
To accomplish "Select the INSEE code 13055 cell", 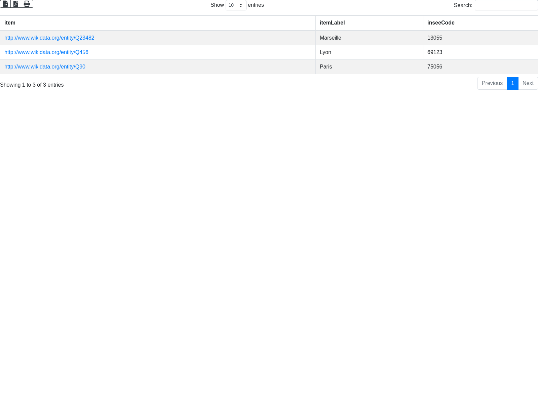I will click(x=434, y=38).
